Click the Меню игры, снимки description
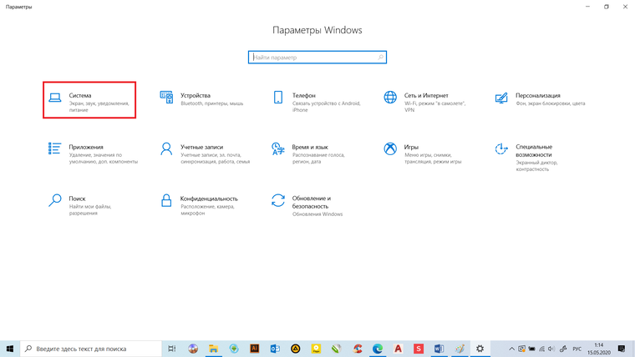 [x=433, y=158]
